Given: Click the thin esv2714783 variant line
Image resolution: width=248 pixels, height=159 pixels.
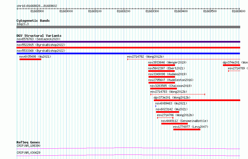Looking at the screenshot, I should [178, 94].
